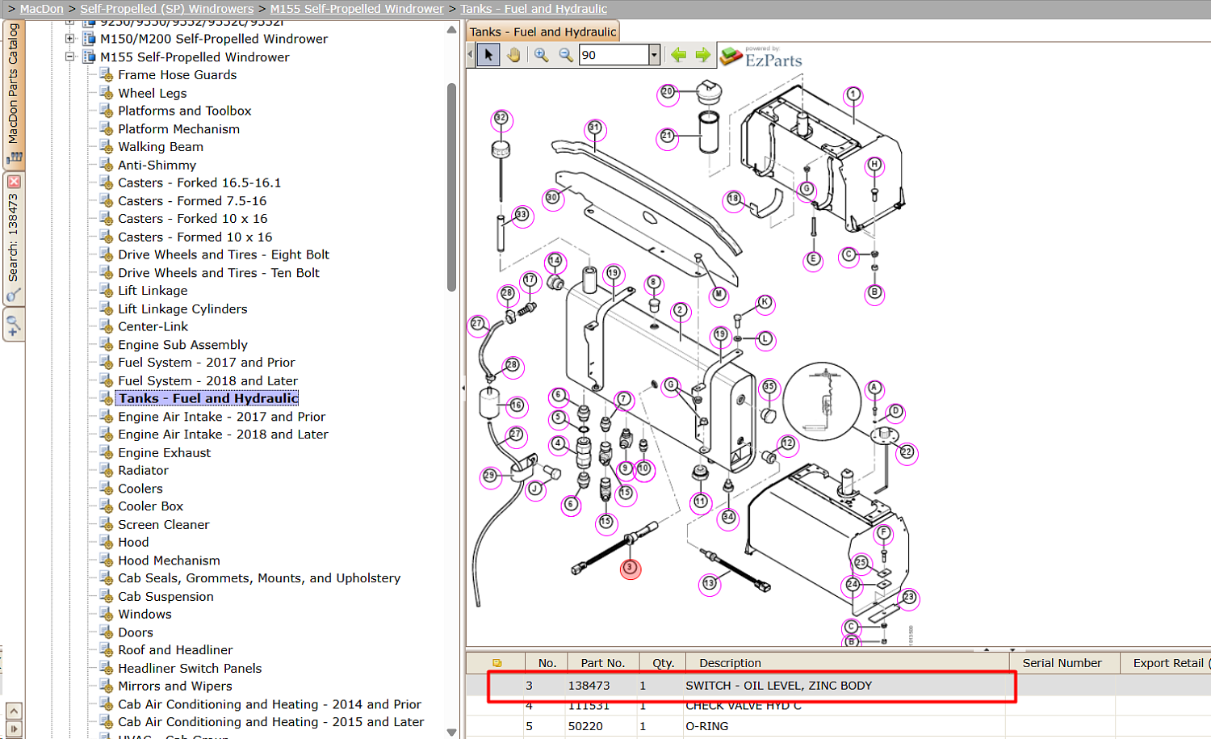Click Tanks - Fuel and Hydraulic breadcrumb link

tap(534, 9)
